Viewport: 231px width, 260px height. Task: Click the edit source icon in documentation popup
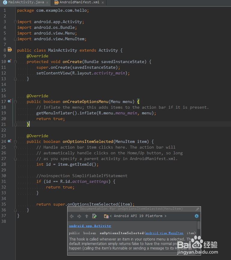point(94,216)
